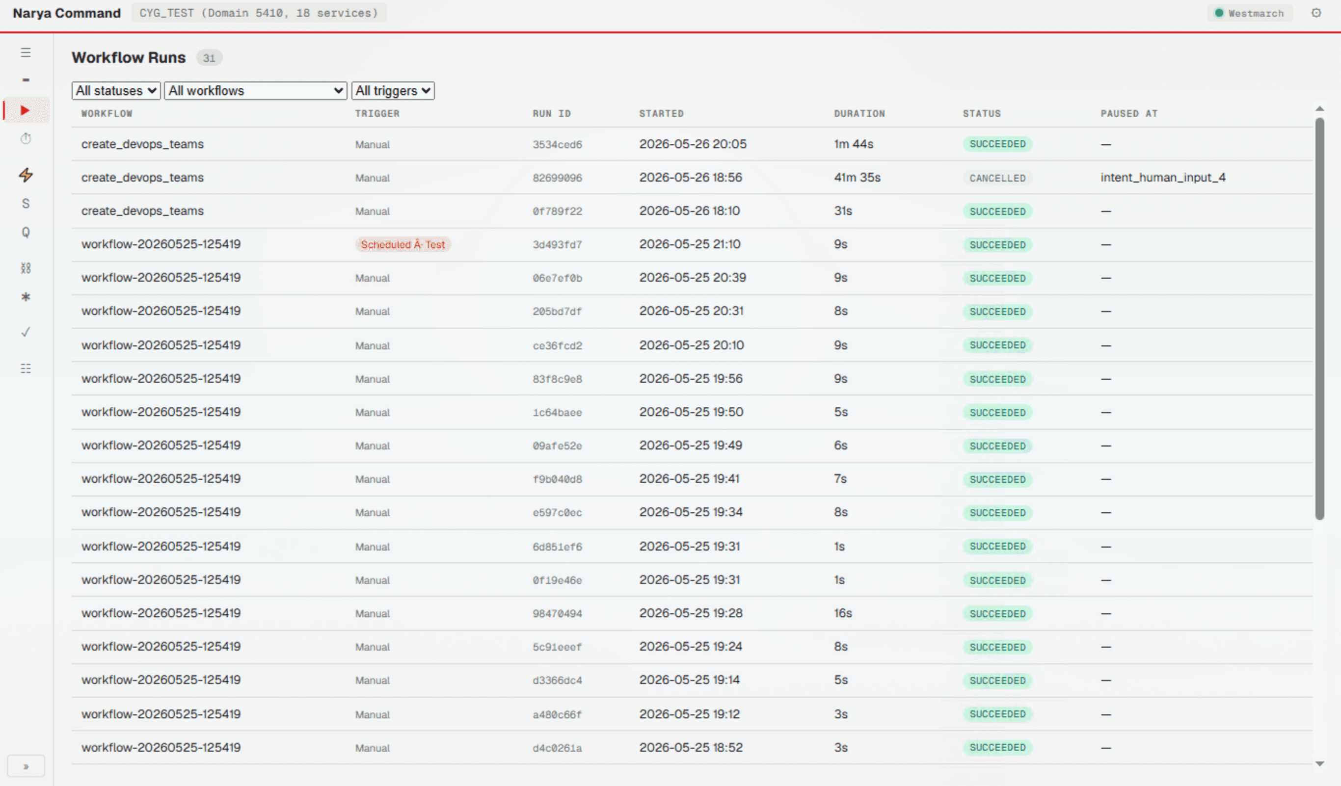Viewport: 1341px width, 786px height.
Task: Select run ID 83f8c9e8
Action: (557, 379)
